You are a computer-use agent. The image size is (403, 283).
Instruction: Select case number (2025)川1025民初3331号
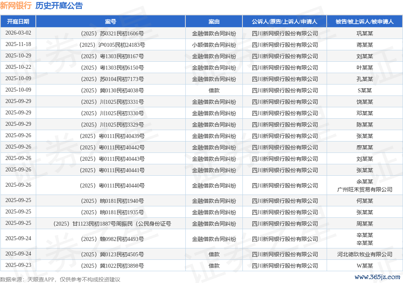112,102
